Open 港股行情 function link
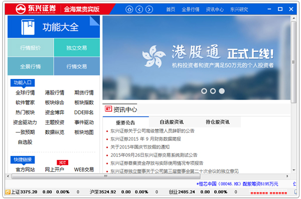 (55, 92)
